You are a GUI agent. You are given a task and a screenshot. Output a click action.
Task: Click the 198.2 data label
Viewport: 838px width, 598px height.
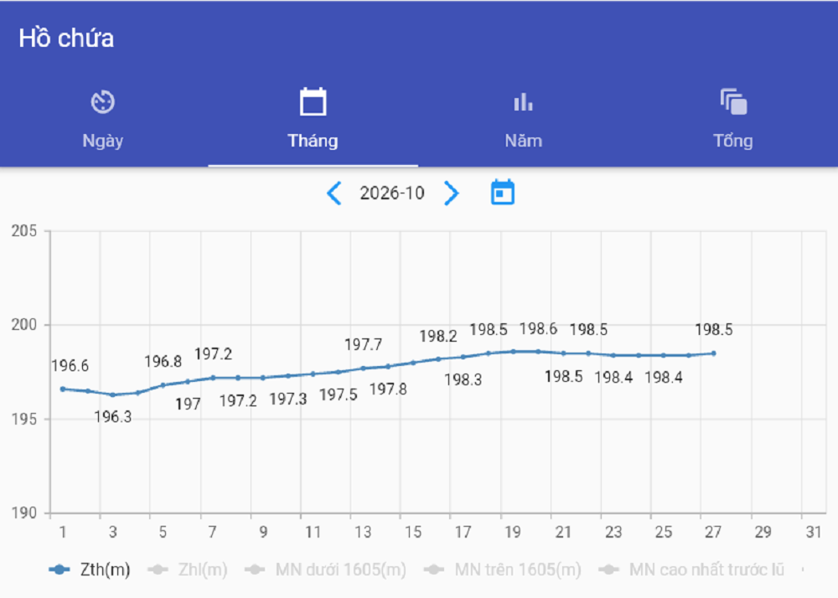pos(438,336)
